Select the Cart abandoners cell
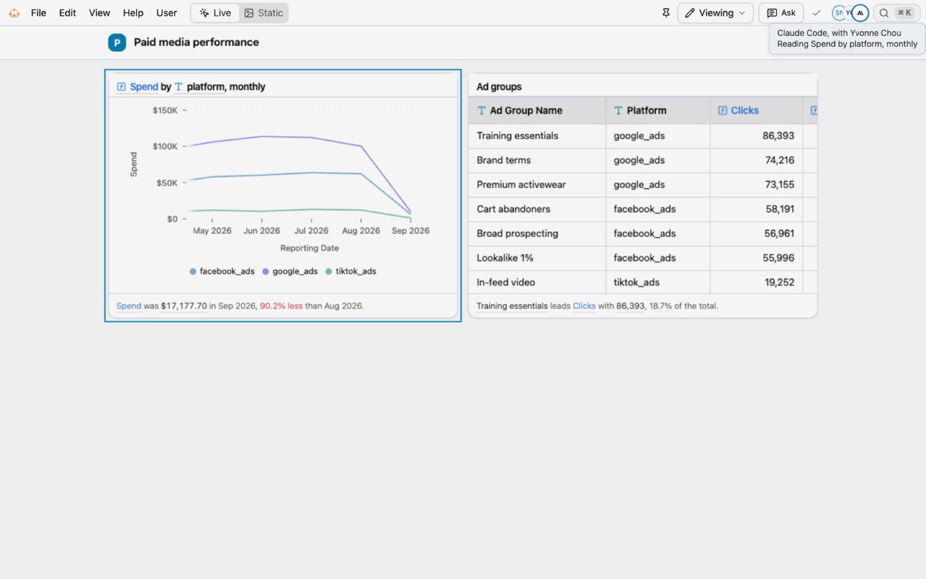926x579 pixels. pyautogui.click(x=537, y=209)
